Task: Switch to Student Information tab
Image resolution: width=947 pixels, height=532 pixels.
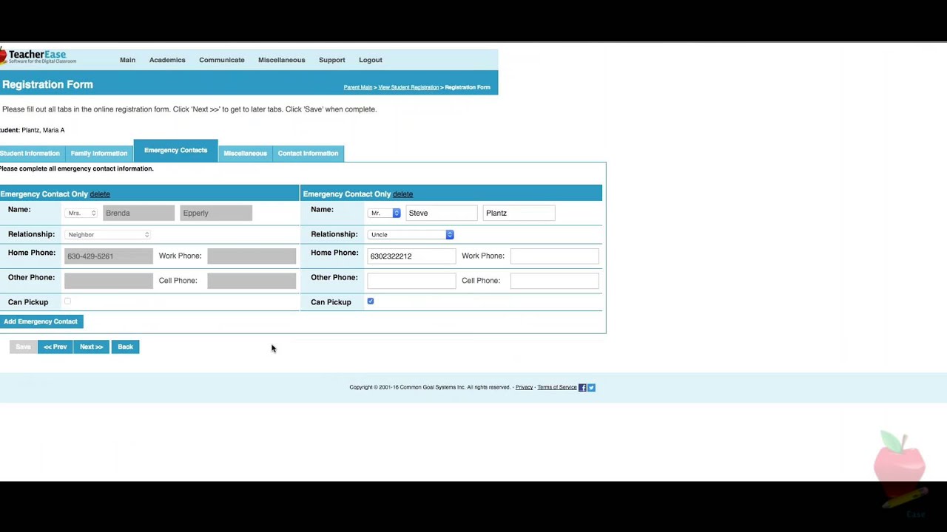Action: pos(31,153)
